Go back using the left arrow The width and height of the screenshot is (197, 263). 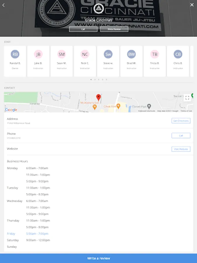(3, 5)
